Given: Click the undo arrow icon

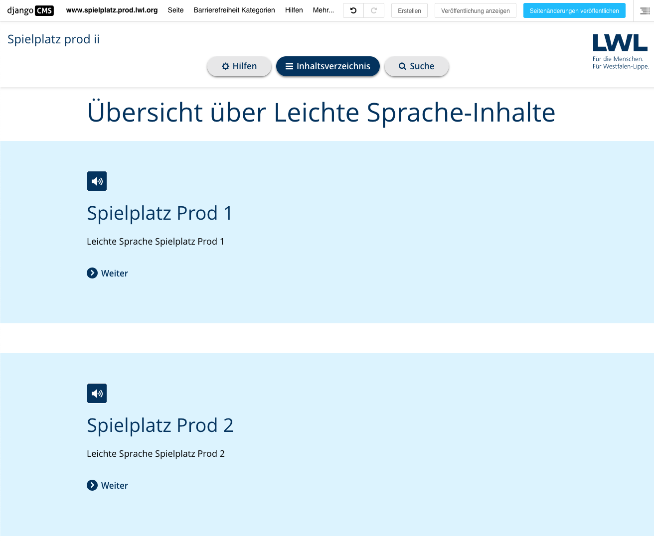Looking at the screenshot, I should 353,10.
